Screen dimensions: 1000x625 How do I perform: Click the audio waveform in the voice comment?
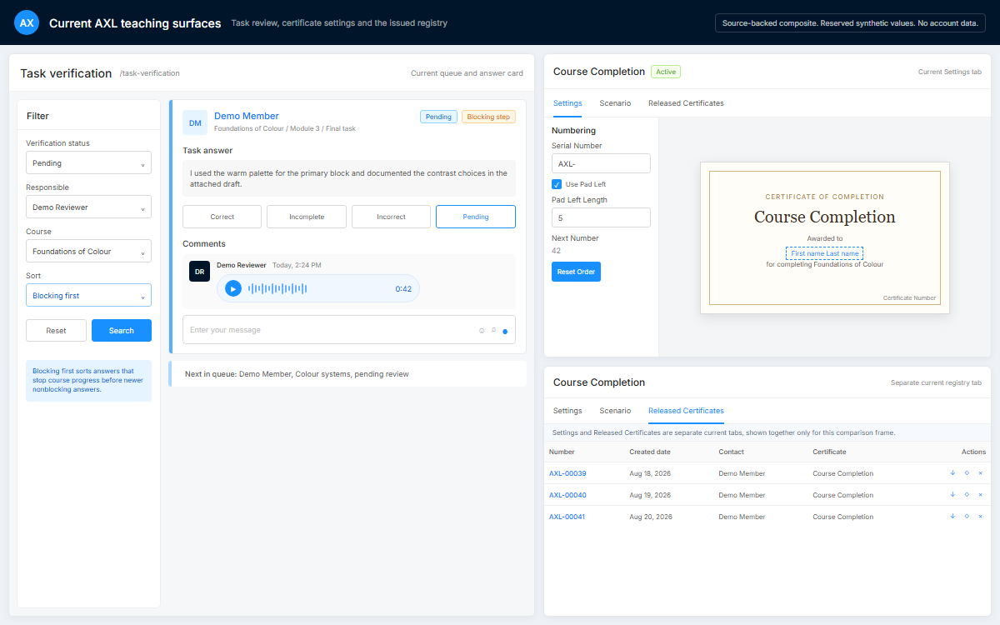277,288
